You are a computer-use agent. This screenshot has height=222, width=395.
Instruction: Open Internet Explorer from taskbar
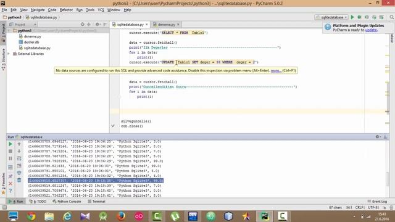(x=67, y=216)
